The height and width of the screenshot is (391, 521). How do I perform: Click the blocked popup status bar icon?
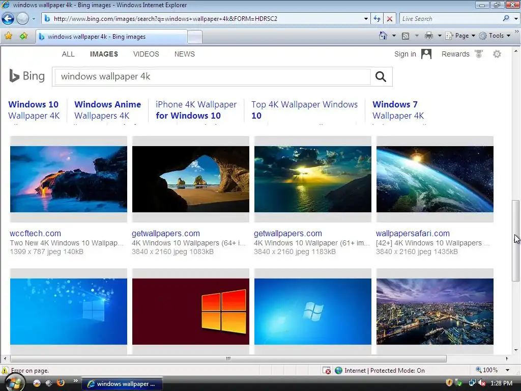326,370
